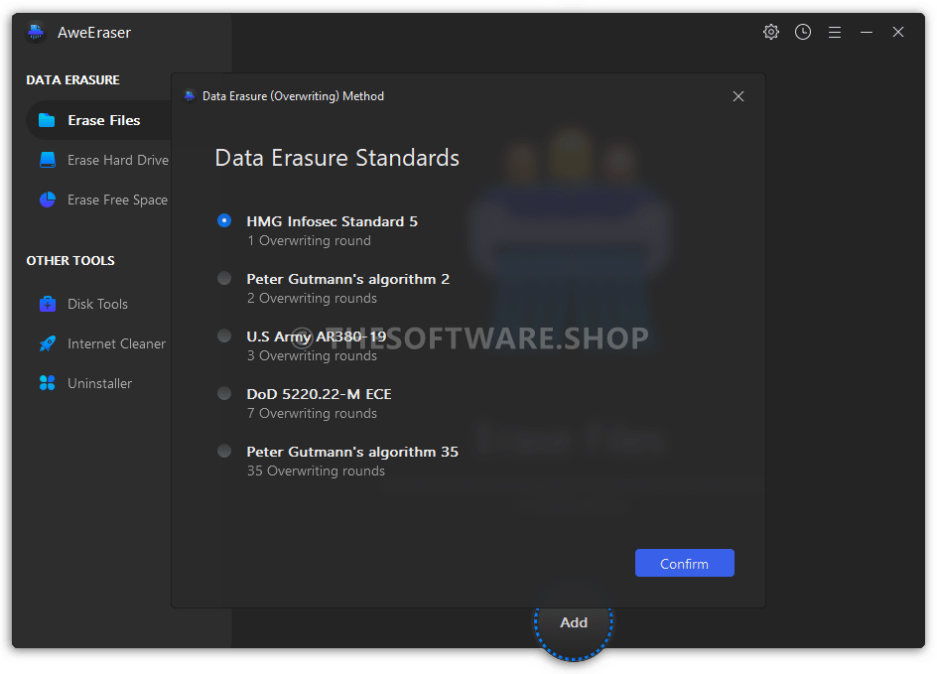Click the AweEraser shredder logo icon
The image size is (937, 674).
point(36,32)
